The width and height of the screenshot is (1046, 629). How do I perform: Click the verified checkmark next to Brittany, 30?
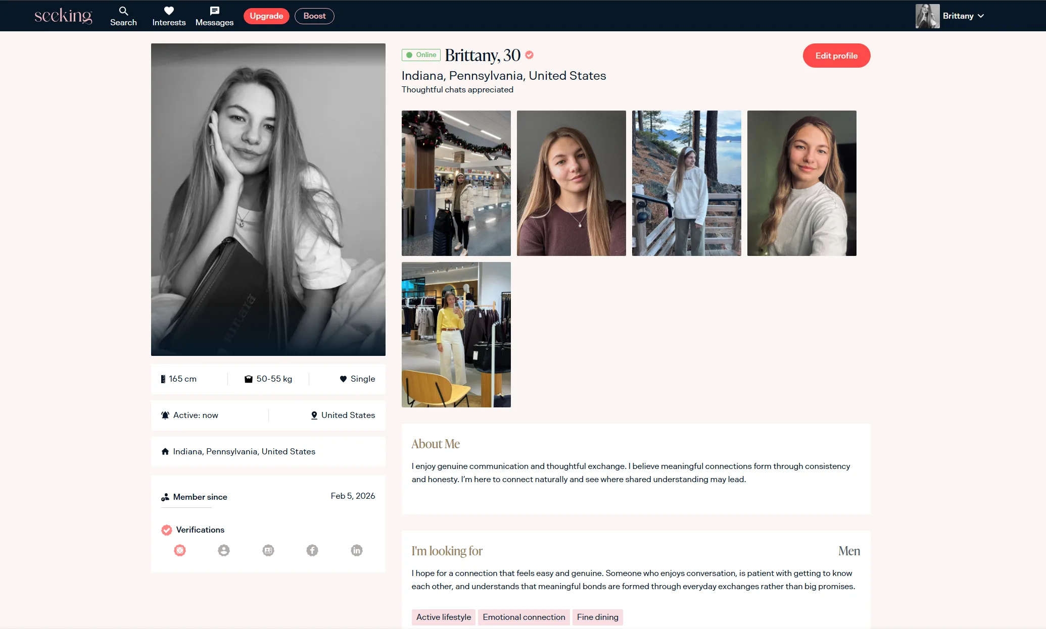530,55
